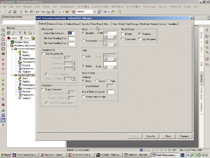This screenshot has height=158, width=210.
Task: Click the help question-mark toolbar icon
Action: (x=119, y=12)
